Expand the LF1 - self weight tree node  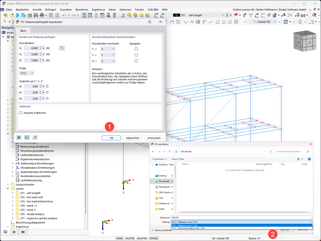click(x=13, y=193)
